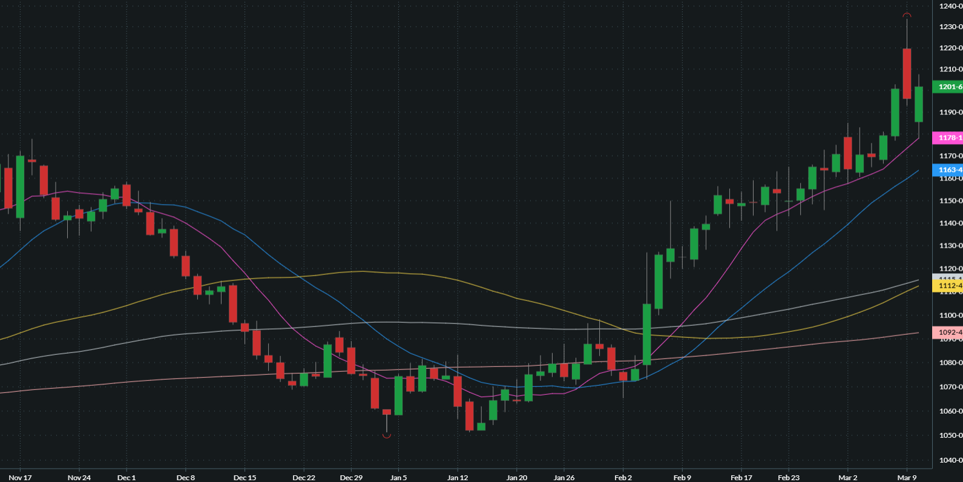Click the 1070-0 price axis label
Screen dimensions: 963x482
(x=950, y=386)
